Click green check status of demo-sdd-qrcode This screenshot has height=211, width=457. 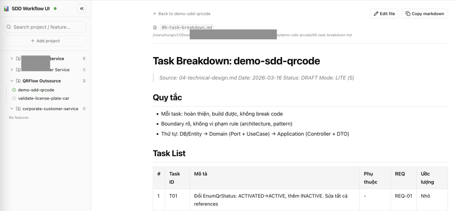(x=14, y=90)
